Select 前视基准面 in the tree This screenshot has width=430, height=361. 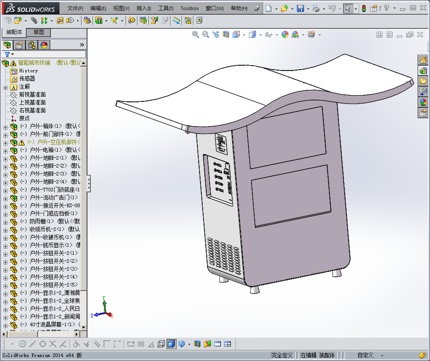pyautogui.click(x=32, y=95)
